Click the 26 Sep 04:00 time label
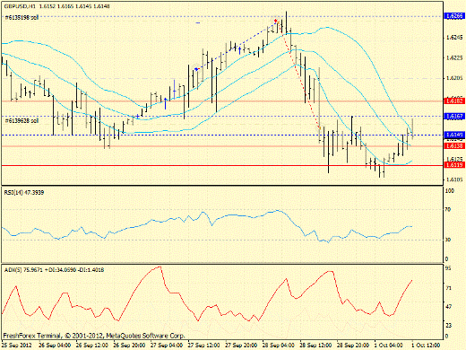 [x=55, y=346]
